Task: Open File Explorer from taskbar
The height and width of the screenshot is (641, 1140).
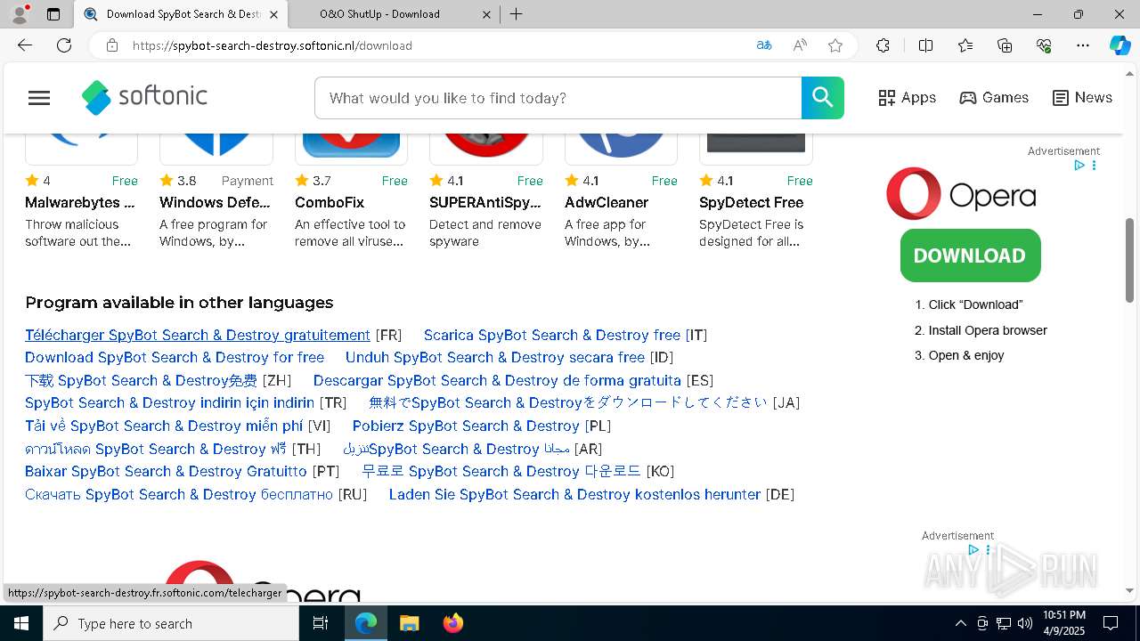Action: click(x=409, y=623)
